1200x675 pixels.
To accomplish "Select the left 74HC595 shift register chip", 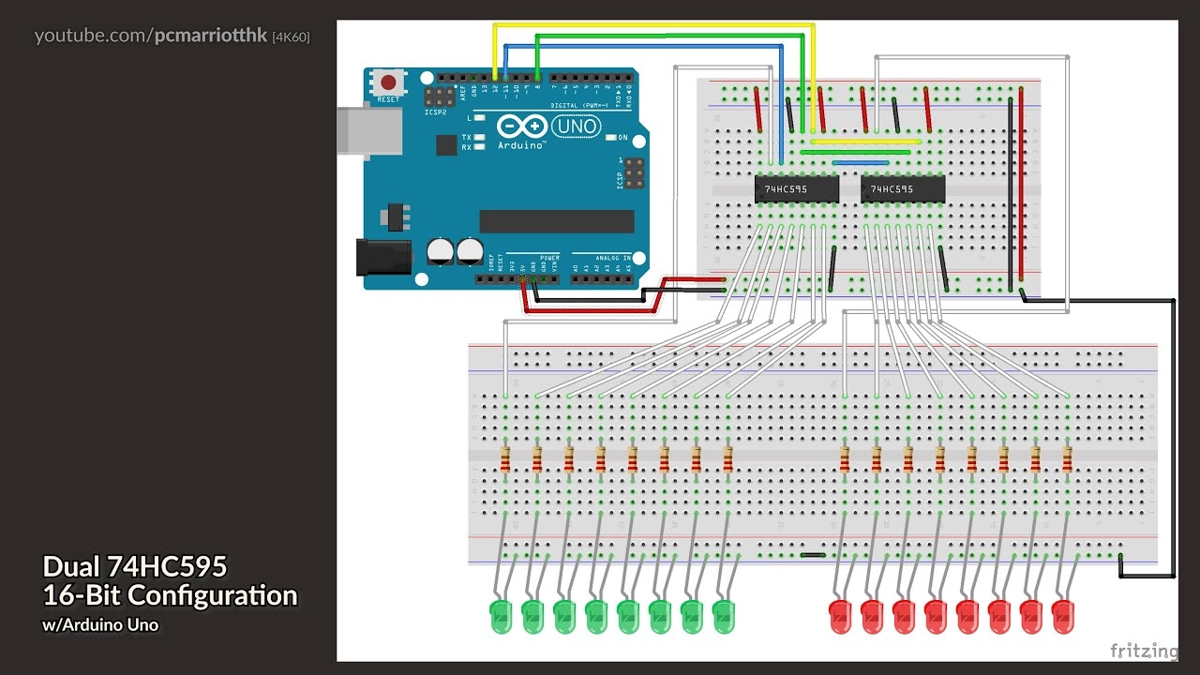I will point(796,189).
